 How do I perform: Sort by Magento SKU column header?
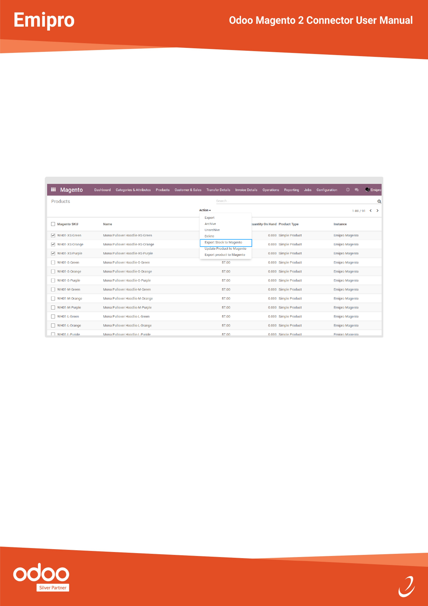[x=68, y=224]
